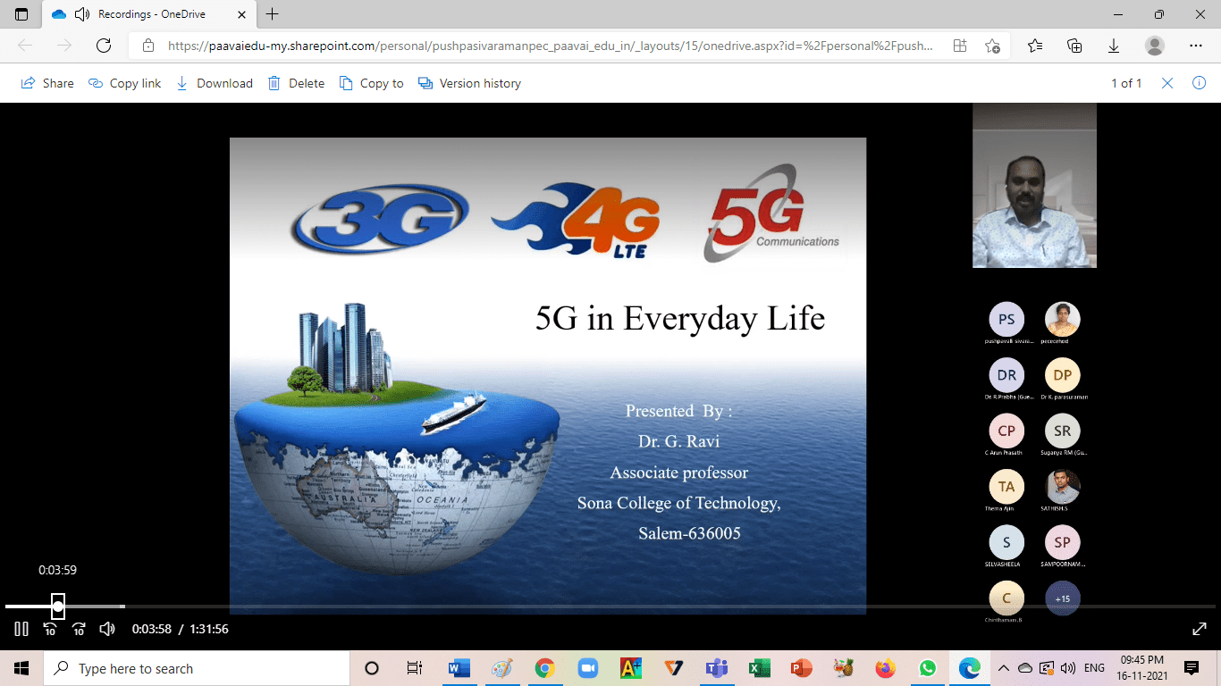The image size is (1221, 686).
Task: Skip back 10 seconds
Action: pyautogui.click(x=50, y=629)
